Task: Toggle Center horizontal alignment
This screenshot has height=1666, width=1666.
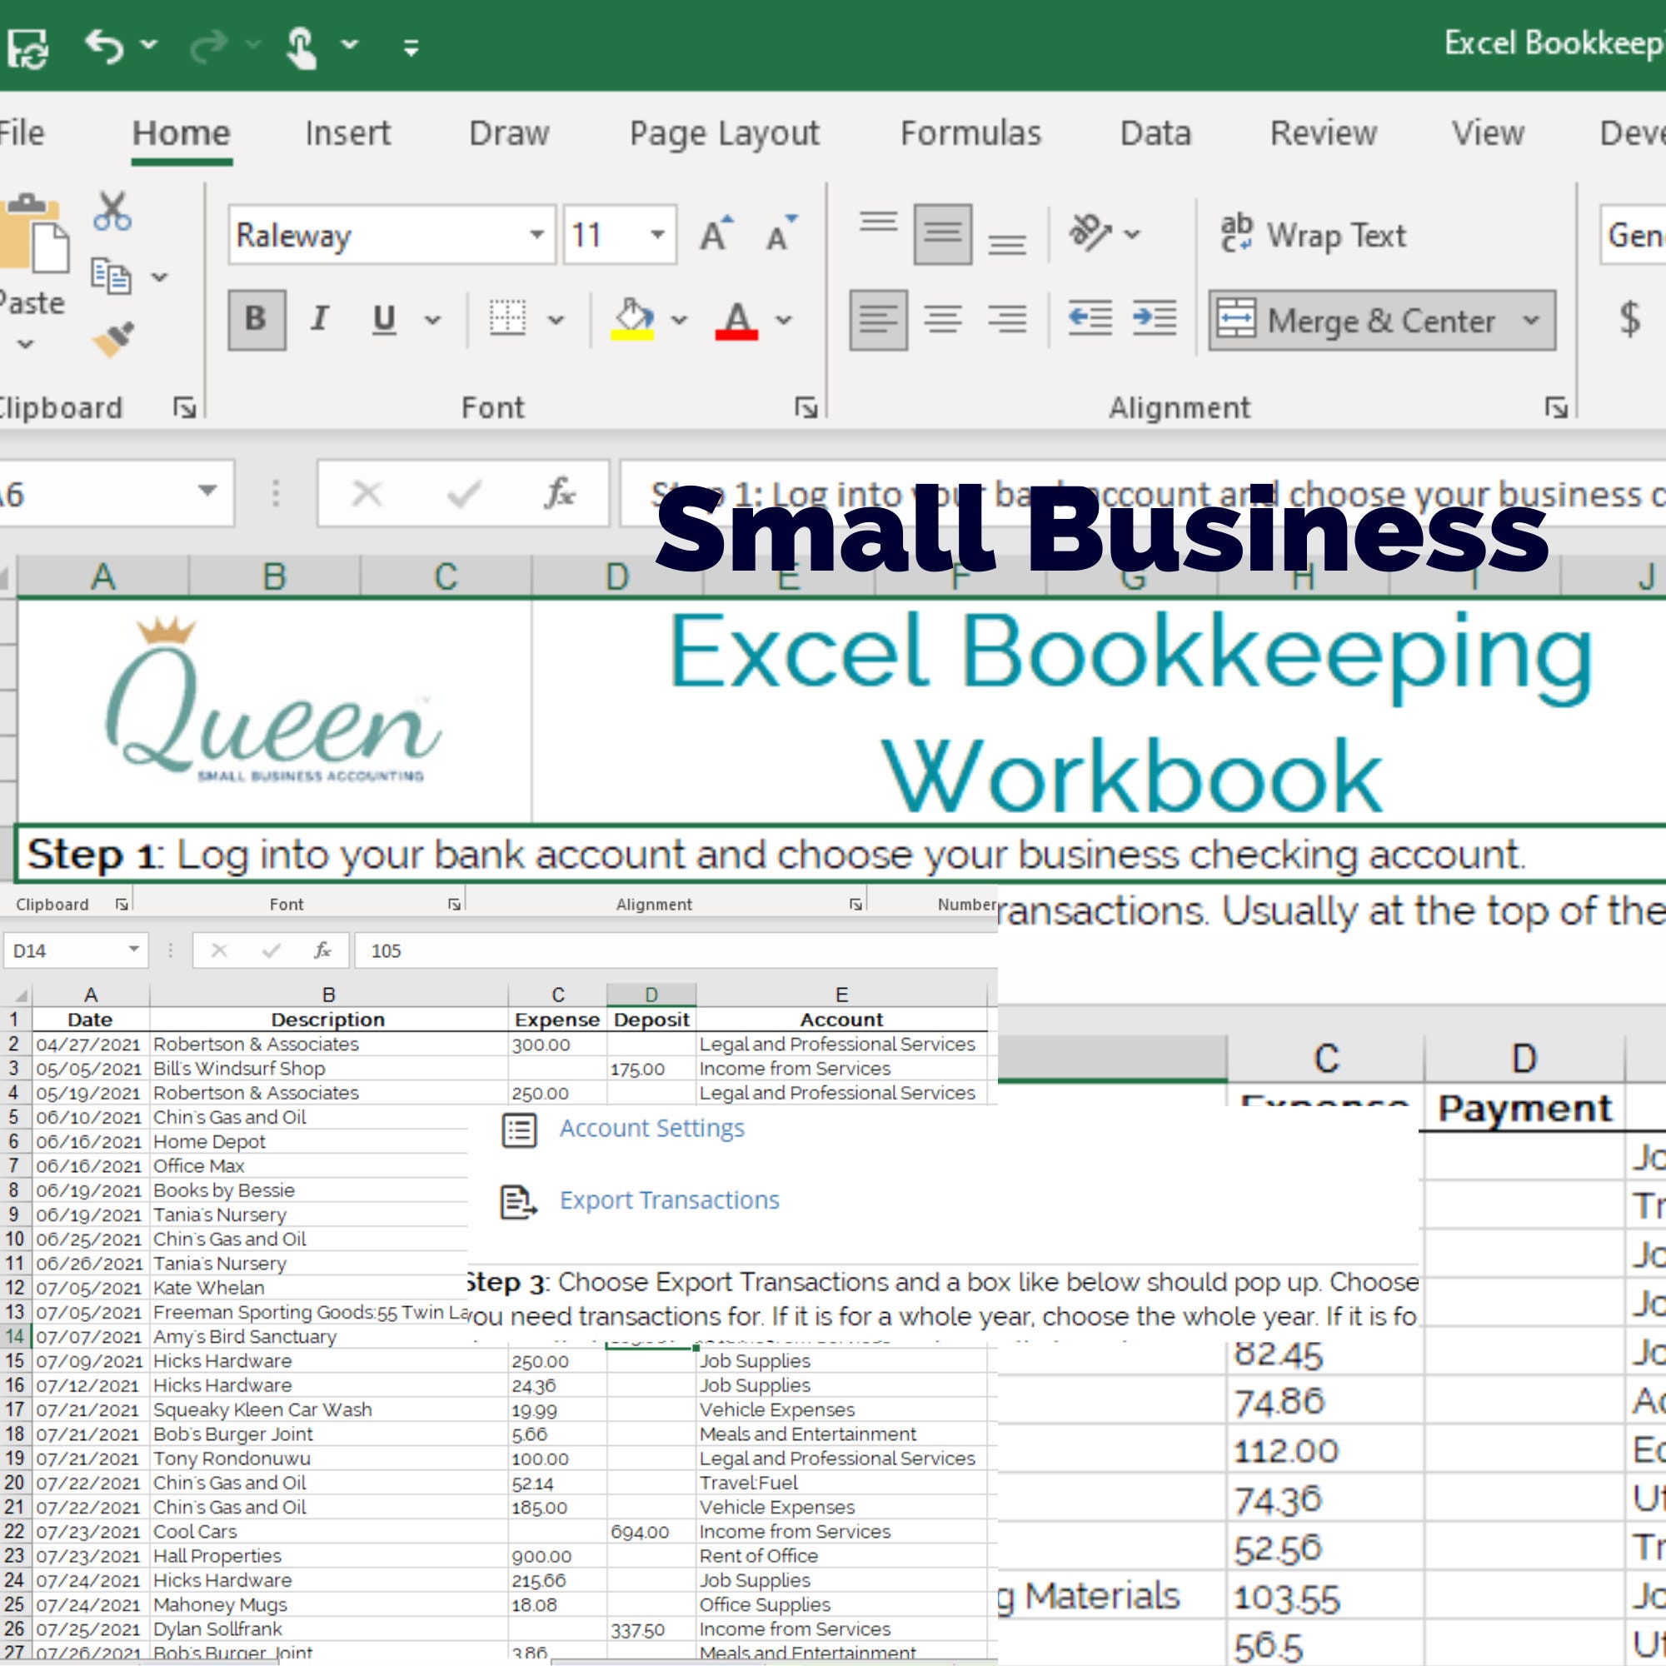Action: 942,320
